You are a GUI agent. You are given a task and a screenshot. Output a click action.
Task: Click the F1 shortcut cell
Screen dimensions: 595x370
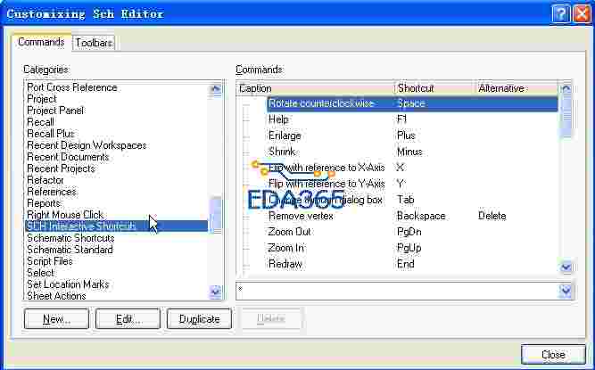click(x=401, y=119)
